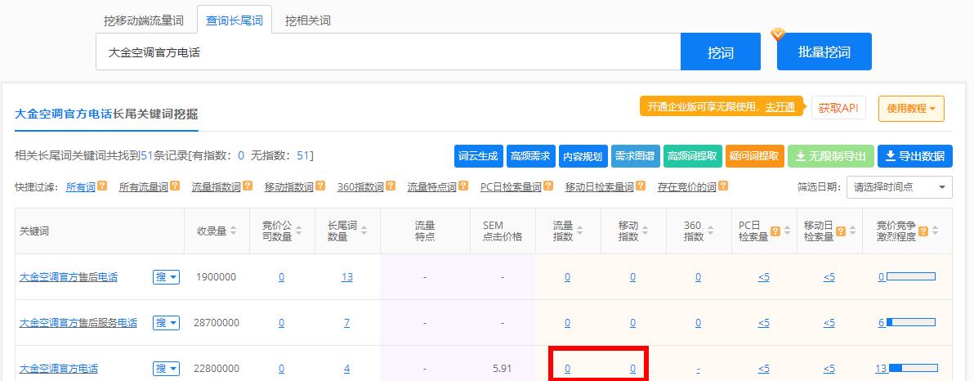Click the 去开通 enterprise upgrade link
Image resolution: width=974 pixels, height=381 pixels.
[x=780, y=107]
